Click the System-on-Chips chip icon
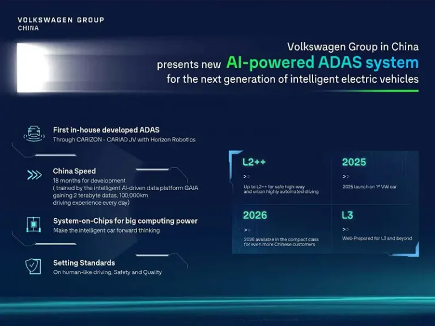 click(33, 225)
